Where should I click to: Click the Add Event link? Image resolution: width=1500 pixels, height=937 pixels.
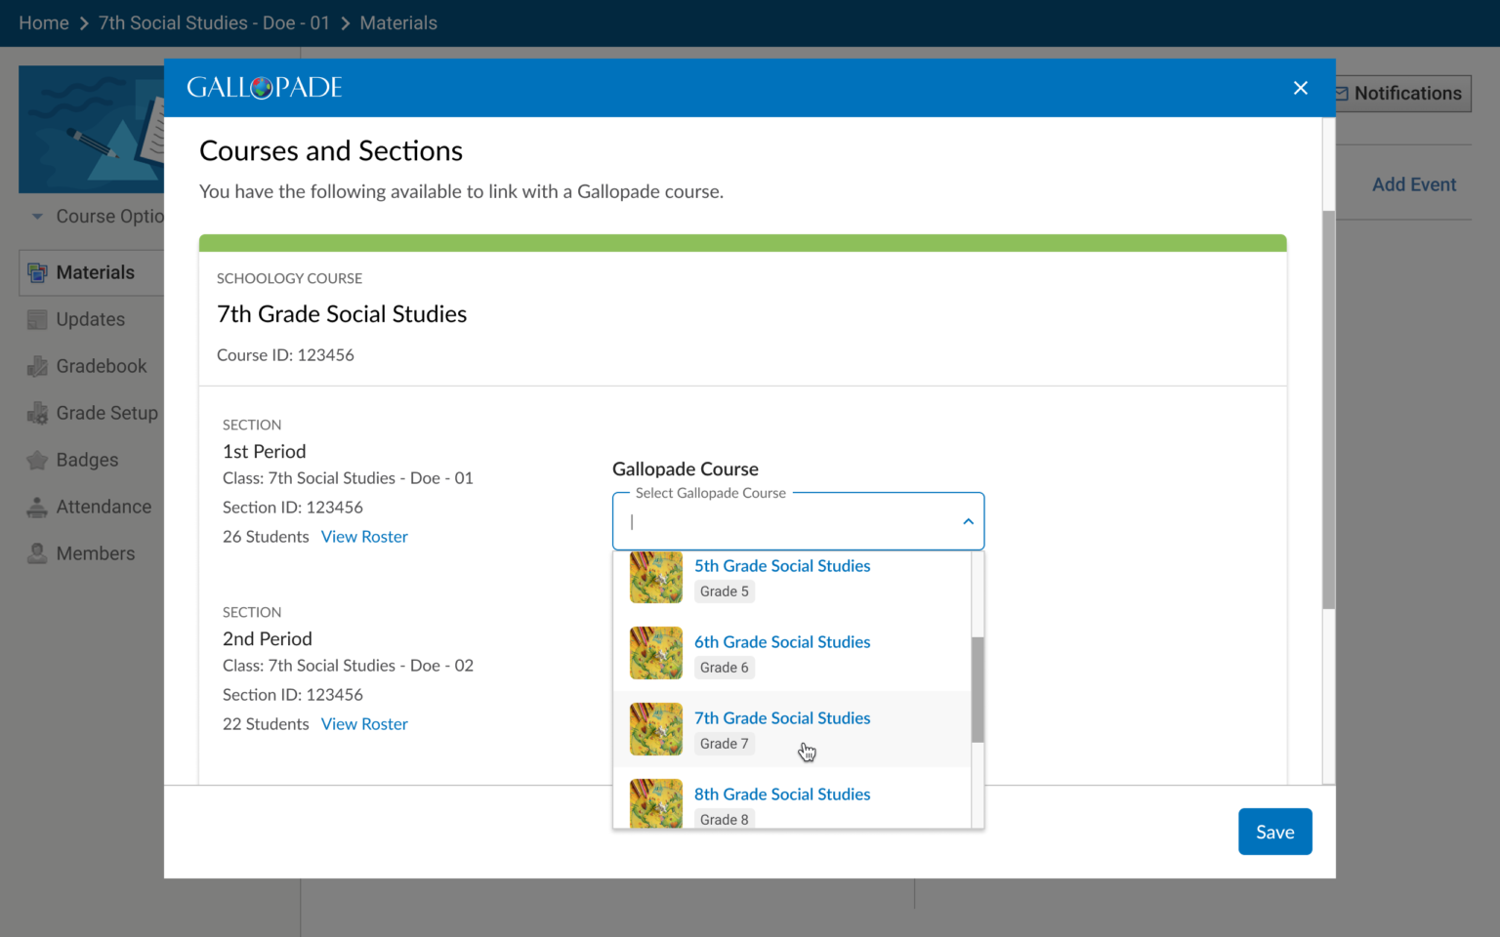point(1414,184)
